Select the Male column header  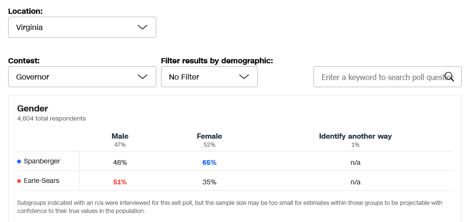[120, 136]
